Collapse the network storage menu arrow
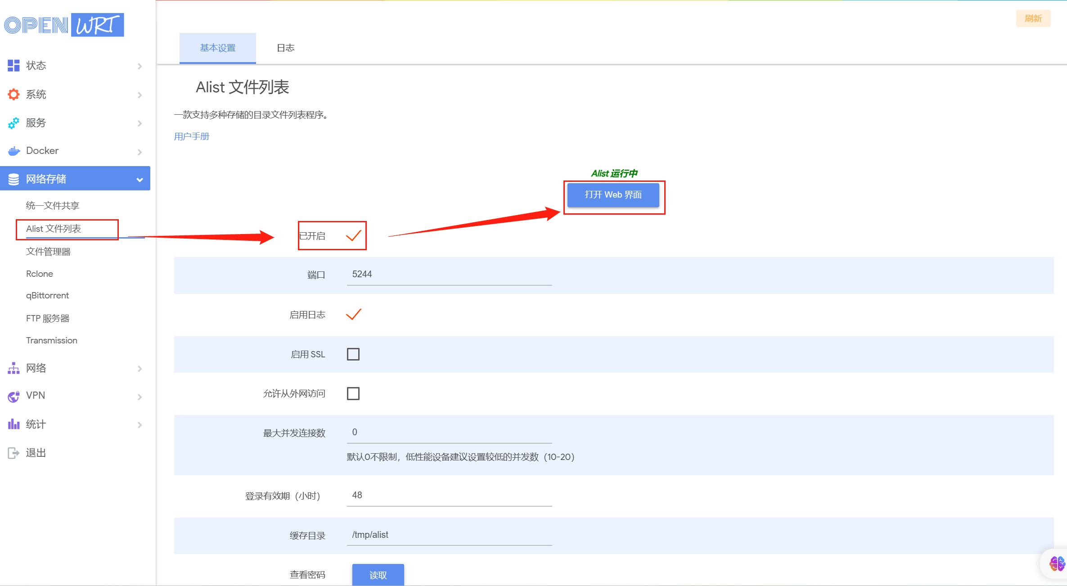Screen dimensions: 1067x586 pos(140,180)
